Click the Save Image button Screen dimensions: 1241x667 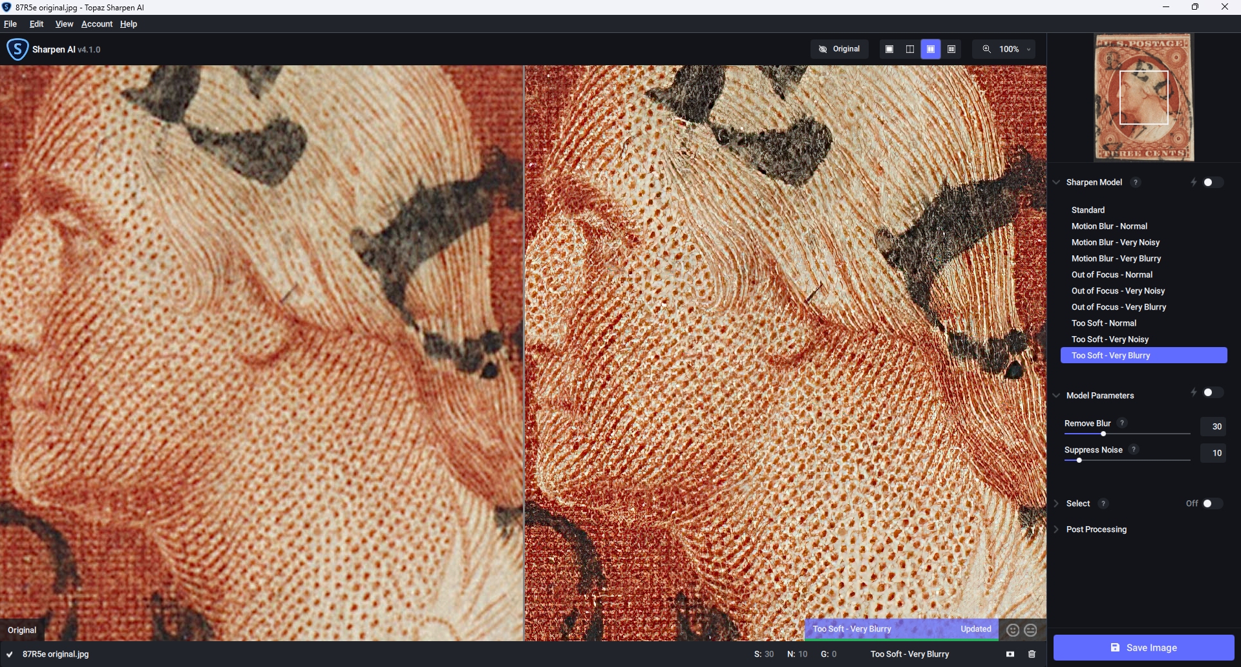(1143, 648)
